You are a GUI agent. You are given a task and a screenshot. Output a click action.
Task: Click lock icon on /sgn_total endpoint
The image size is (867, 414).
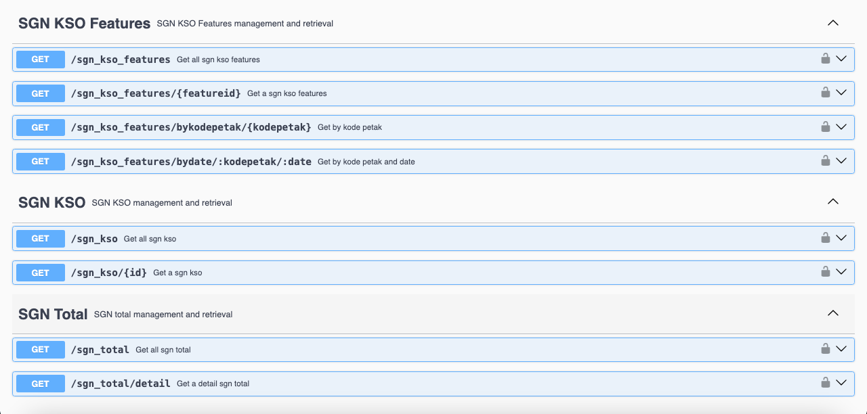[x=825, y=349]
